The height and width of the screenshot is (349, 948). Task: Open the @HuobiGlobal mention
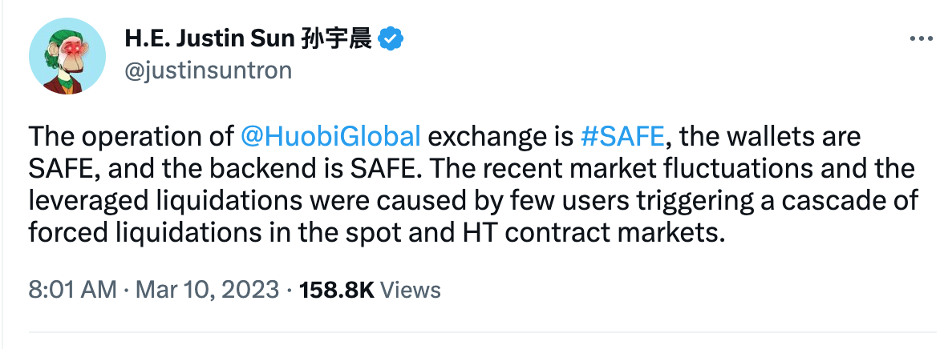(330, 136)
